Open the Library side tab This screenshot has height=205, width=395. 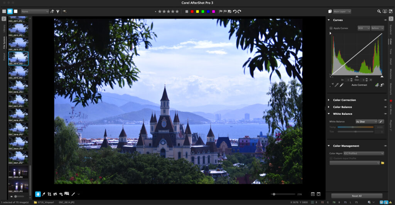(x=4, y=29)
